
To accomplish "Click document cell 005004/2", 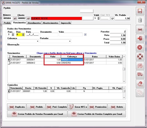I will 35,63.
